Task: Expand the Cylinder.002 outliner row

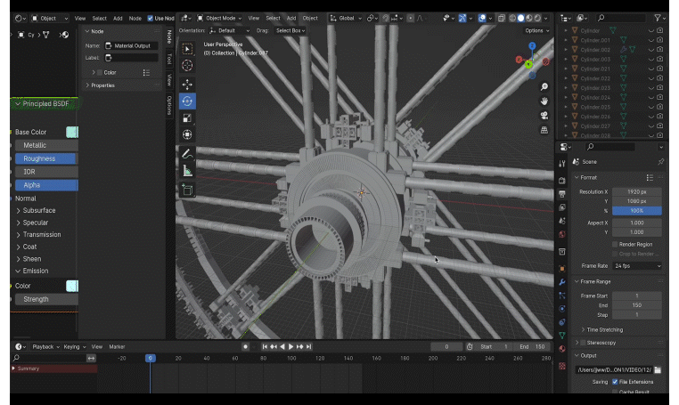Action: pyautogui.click(x=566, y=50)
